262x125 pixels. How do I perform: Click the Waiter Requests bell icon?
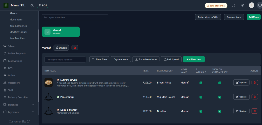point(5,53)
